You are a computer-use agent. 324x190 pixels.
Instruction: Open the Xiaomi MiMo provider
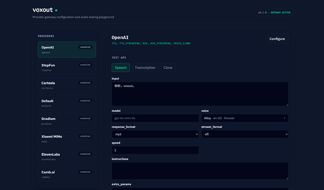pyautogui.click(x=67, y=138)
